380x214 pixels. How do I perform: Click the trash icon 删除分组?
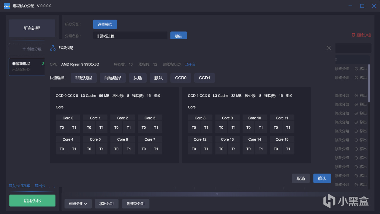353,35
